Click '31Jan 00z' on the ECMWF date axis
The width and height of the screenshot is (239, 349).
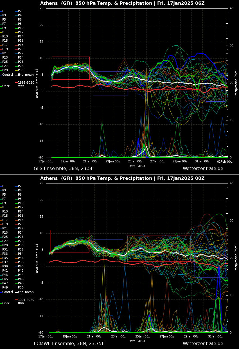(215, 336)
